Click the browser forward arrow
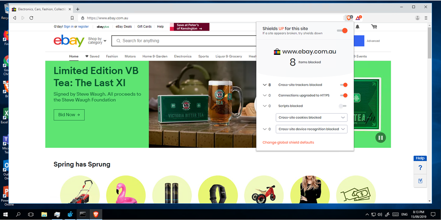The image size is (441, 220). coord(23,18)
